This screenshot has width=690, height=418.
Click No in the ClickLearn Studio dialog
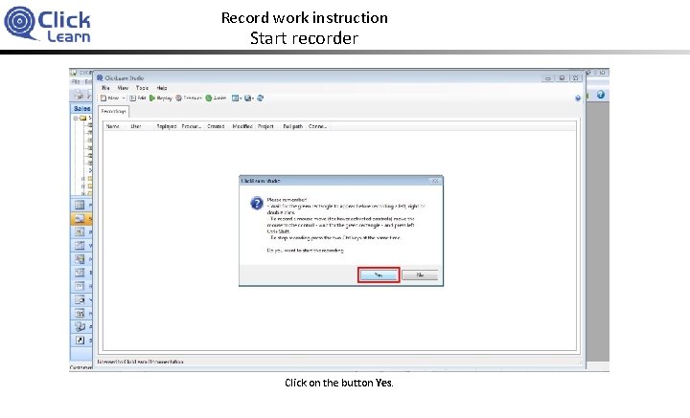click(420, 275)
